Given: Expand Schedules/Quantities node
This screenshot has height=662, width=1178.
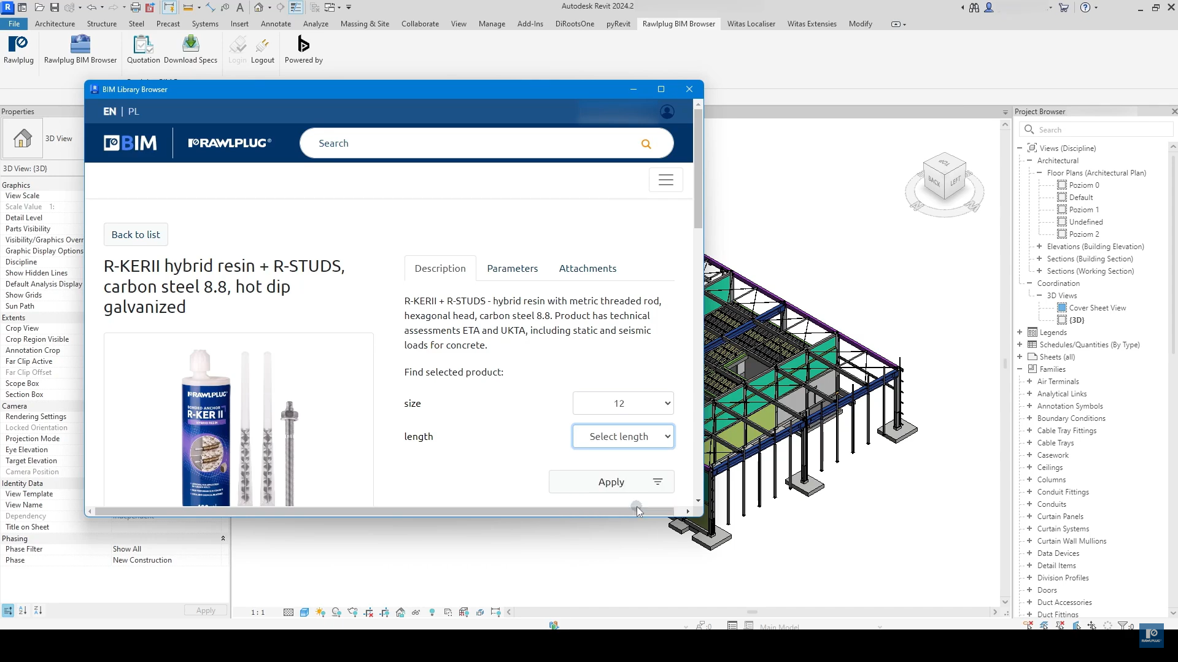Looking at the screenshot, I should [1020, 345].
